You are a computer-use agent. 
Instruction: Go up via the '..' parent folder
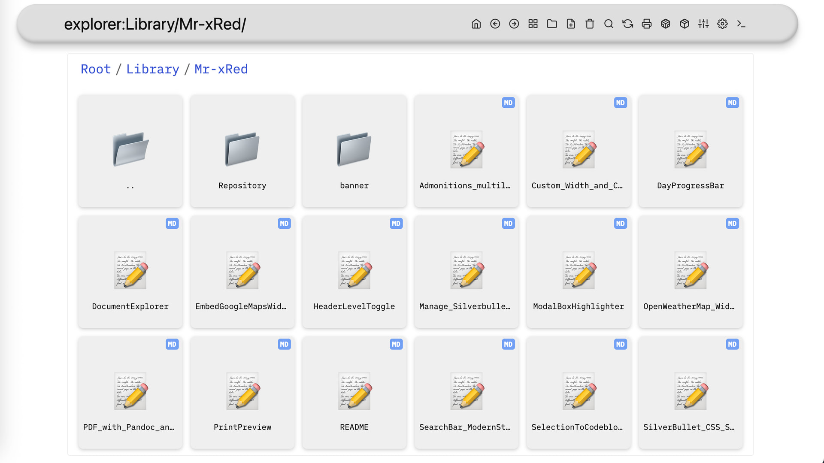click(x=130, y=151)
